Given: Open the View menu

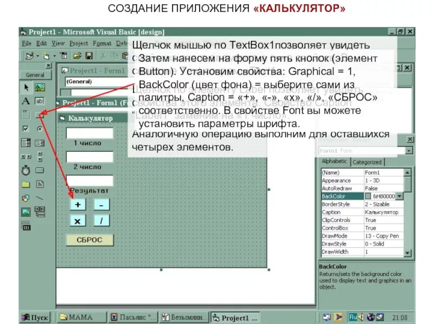Looking at the screenshot, I should click(x=58, y=44).
